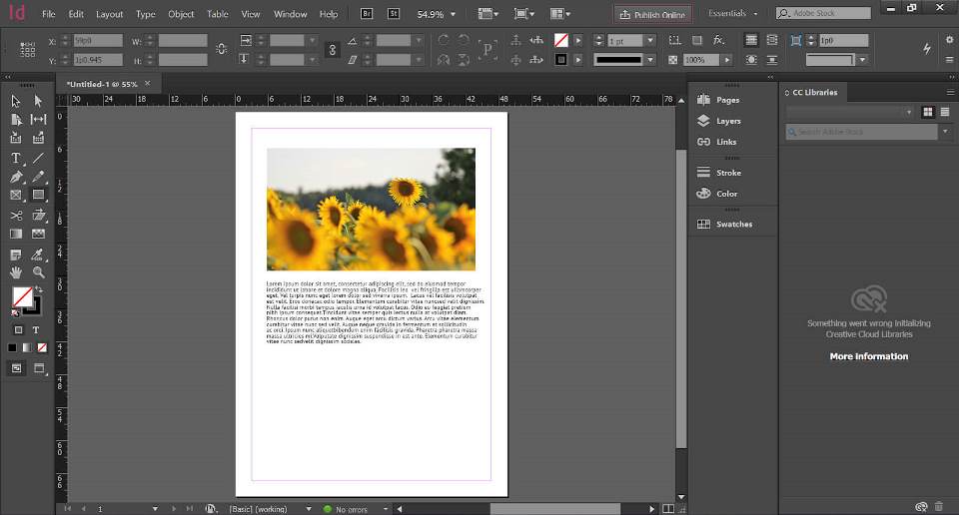Open the Layers panel
Viewport: 959px width, 515px height.
[x=728, y=121]
